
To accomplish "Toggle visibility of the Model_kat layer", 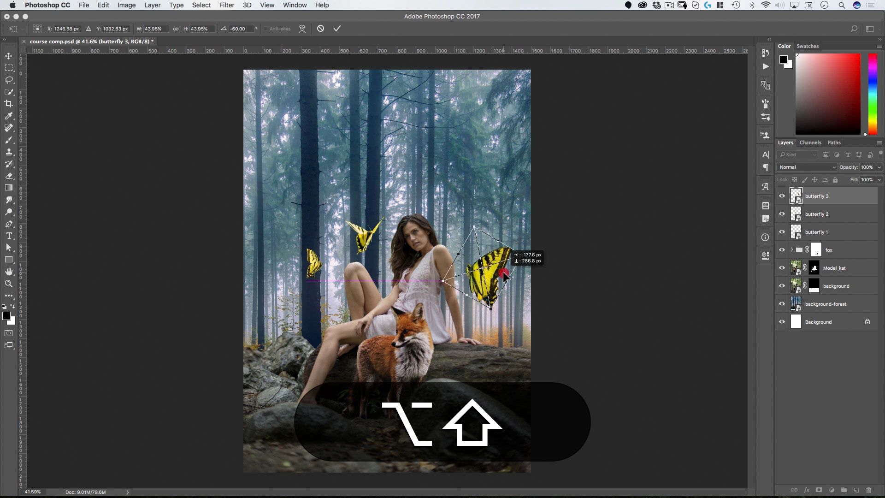I will pyautogui.click(x=782, y=268).
